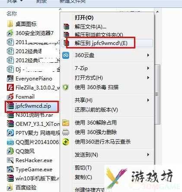Image resolution: width=182 pixels, height=192 pixels.
Task: Click the 360解除占用 folder icon
Action: click(x=66, y=123)
